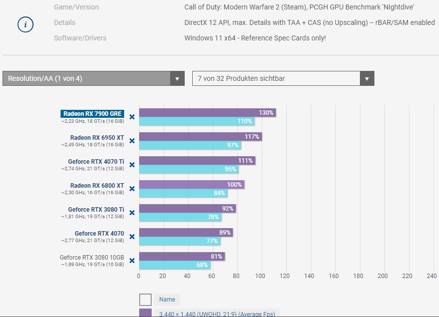Click '~2,77 GHz, 21 GT/s (12 GiB)' spec text
Image resolution: width=439 pixels, height=317 pixels.
pyautogui.click(x=93, y=241)
